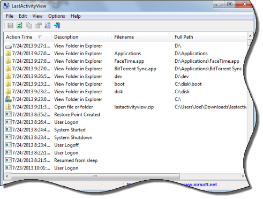
Task: Open the Options menu
Action: coord(57,16)
